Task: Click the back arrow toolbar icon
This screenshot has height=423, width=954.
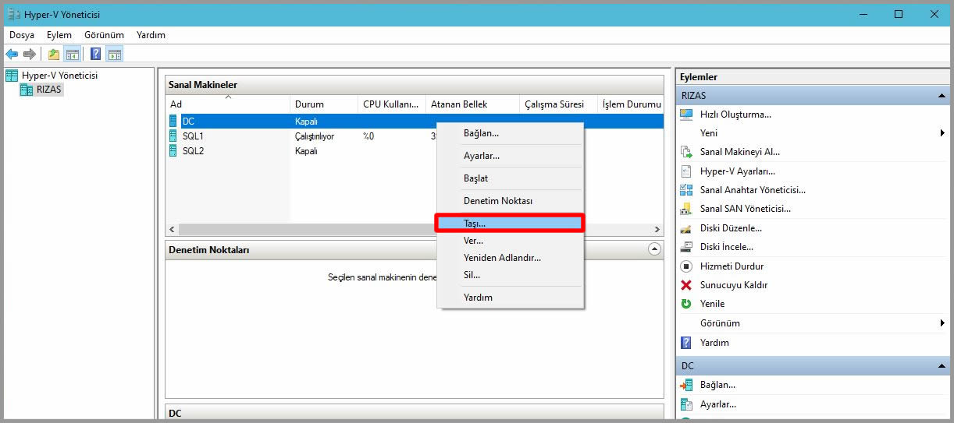Action: click(12, 54)
